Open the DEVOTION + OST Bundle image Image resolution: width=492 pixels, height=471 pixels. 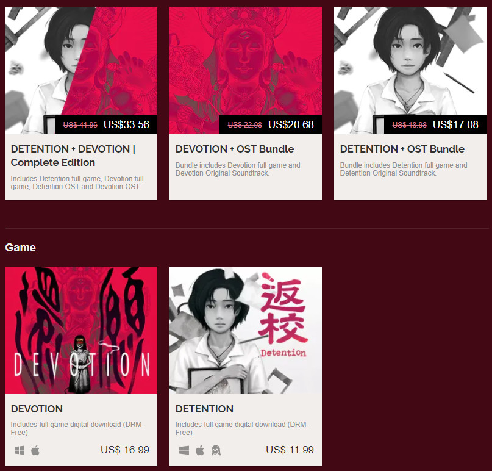tap(246, 71)
